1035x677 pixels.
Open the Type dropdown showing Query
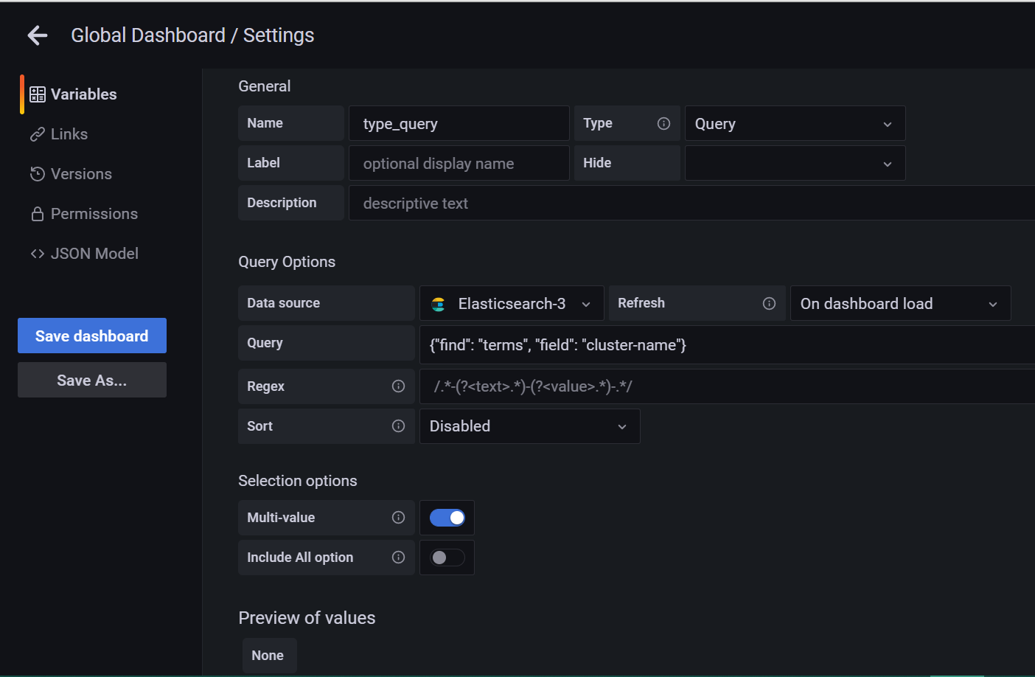click(795, 123)
